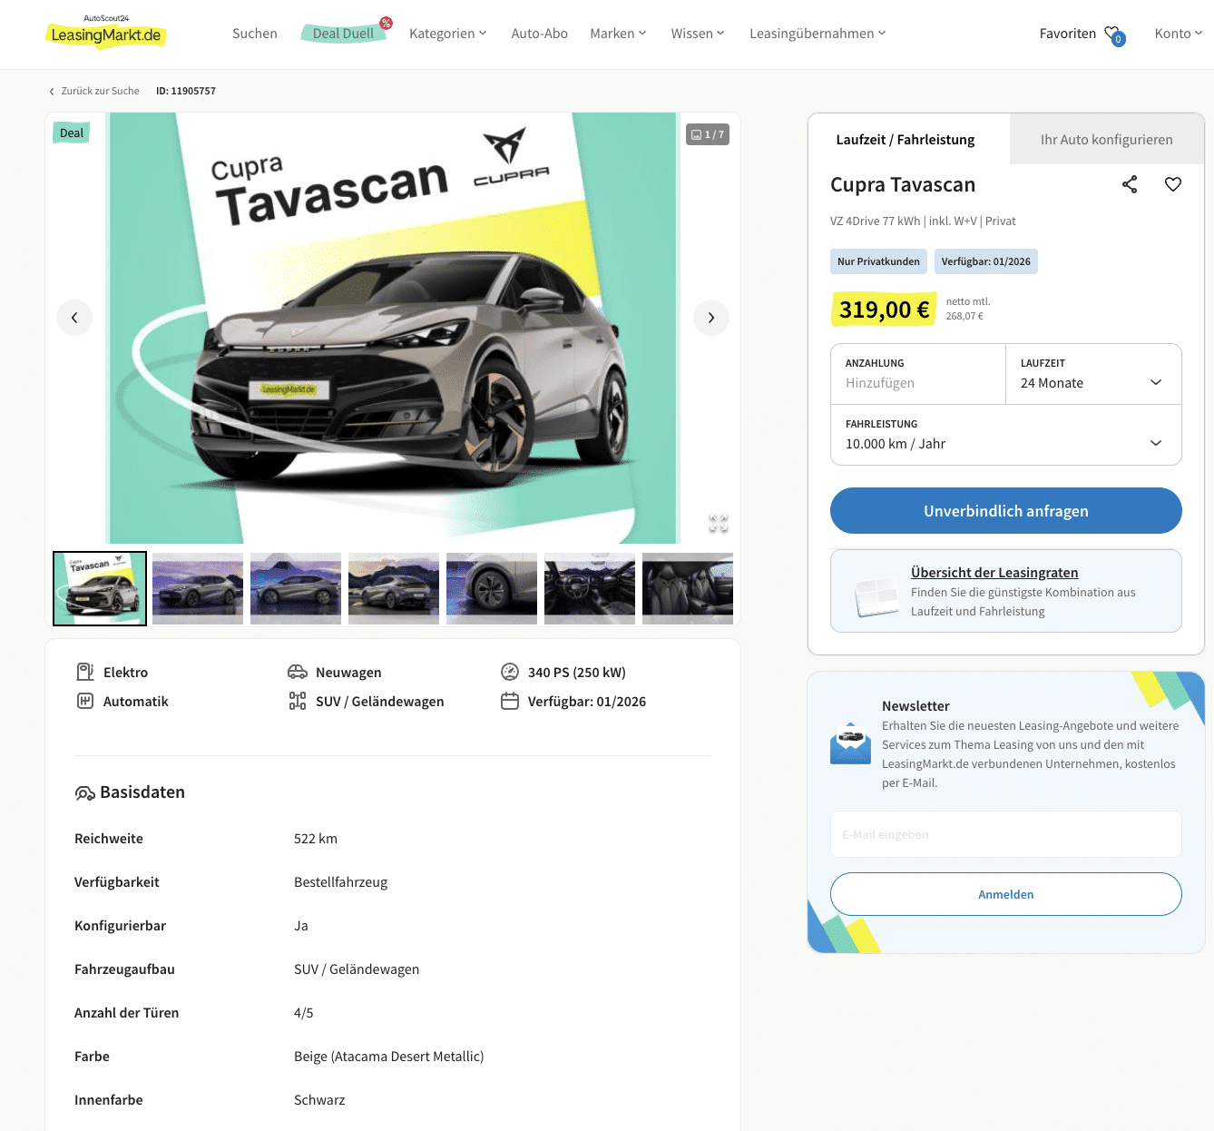This screenshot has height=1131, width=1214.
Task: Click Unverbindlich anfragen button
Action: tap(1006, 511)
